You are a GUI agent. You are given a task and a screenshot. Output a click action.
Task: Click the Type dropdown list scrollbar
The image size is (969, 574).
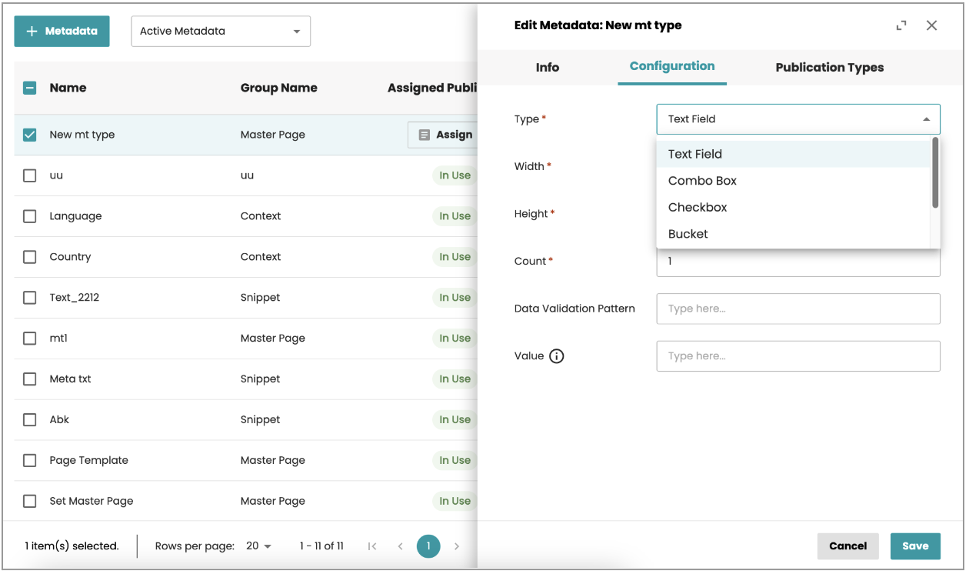935,173
